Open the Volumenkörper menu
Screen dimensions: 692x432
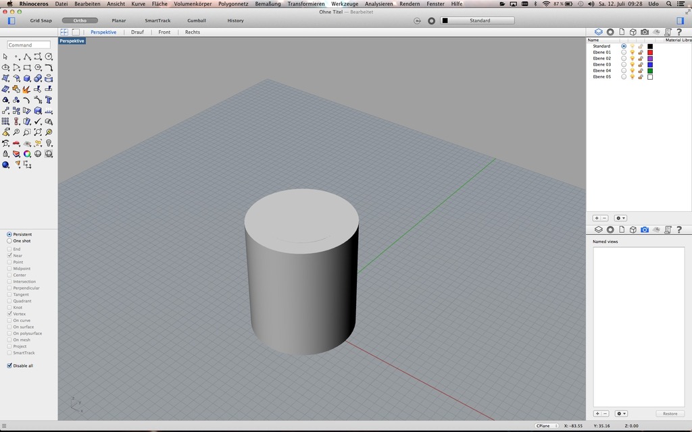click(x=193, y=4)
